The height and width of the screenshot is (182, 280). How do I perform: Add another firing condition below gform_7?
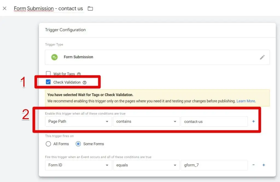point(263,165)
